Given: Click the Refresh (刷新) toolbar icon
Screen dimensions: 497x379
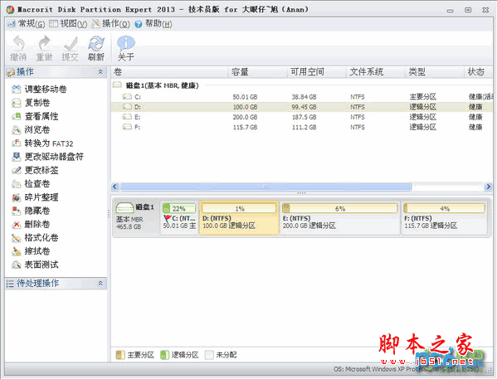Looking at the screenshot, I should click(x=96, y=43).
